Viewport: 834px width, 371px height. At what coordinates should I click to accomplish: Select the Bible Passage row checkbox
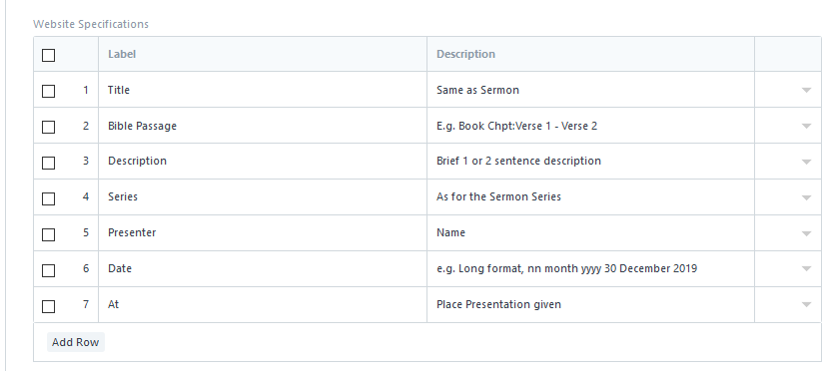tap(48, 127)
